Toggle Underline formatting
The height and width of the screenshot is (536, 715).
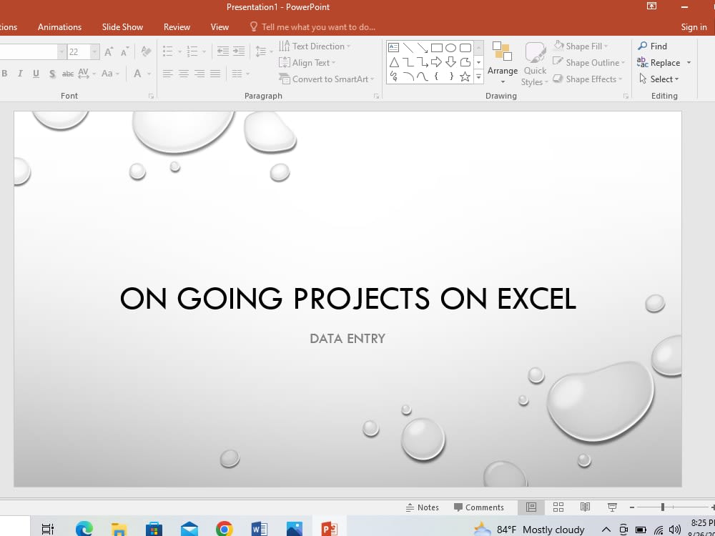click(x=36, y=74)
